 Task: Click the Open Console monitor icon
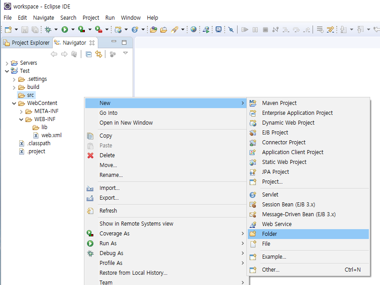(x=219, y=29)
